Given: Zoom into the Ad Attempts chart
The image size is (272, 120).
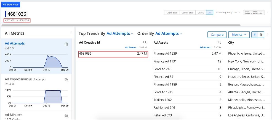Looking at the screenshot, I should [66, 44].
